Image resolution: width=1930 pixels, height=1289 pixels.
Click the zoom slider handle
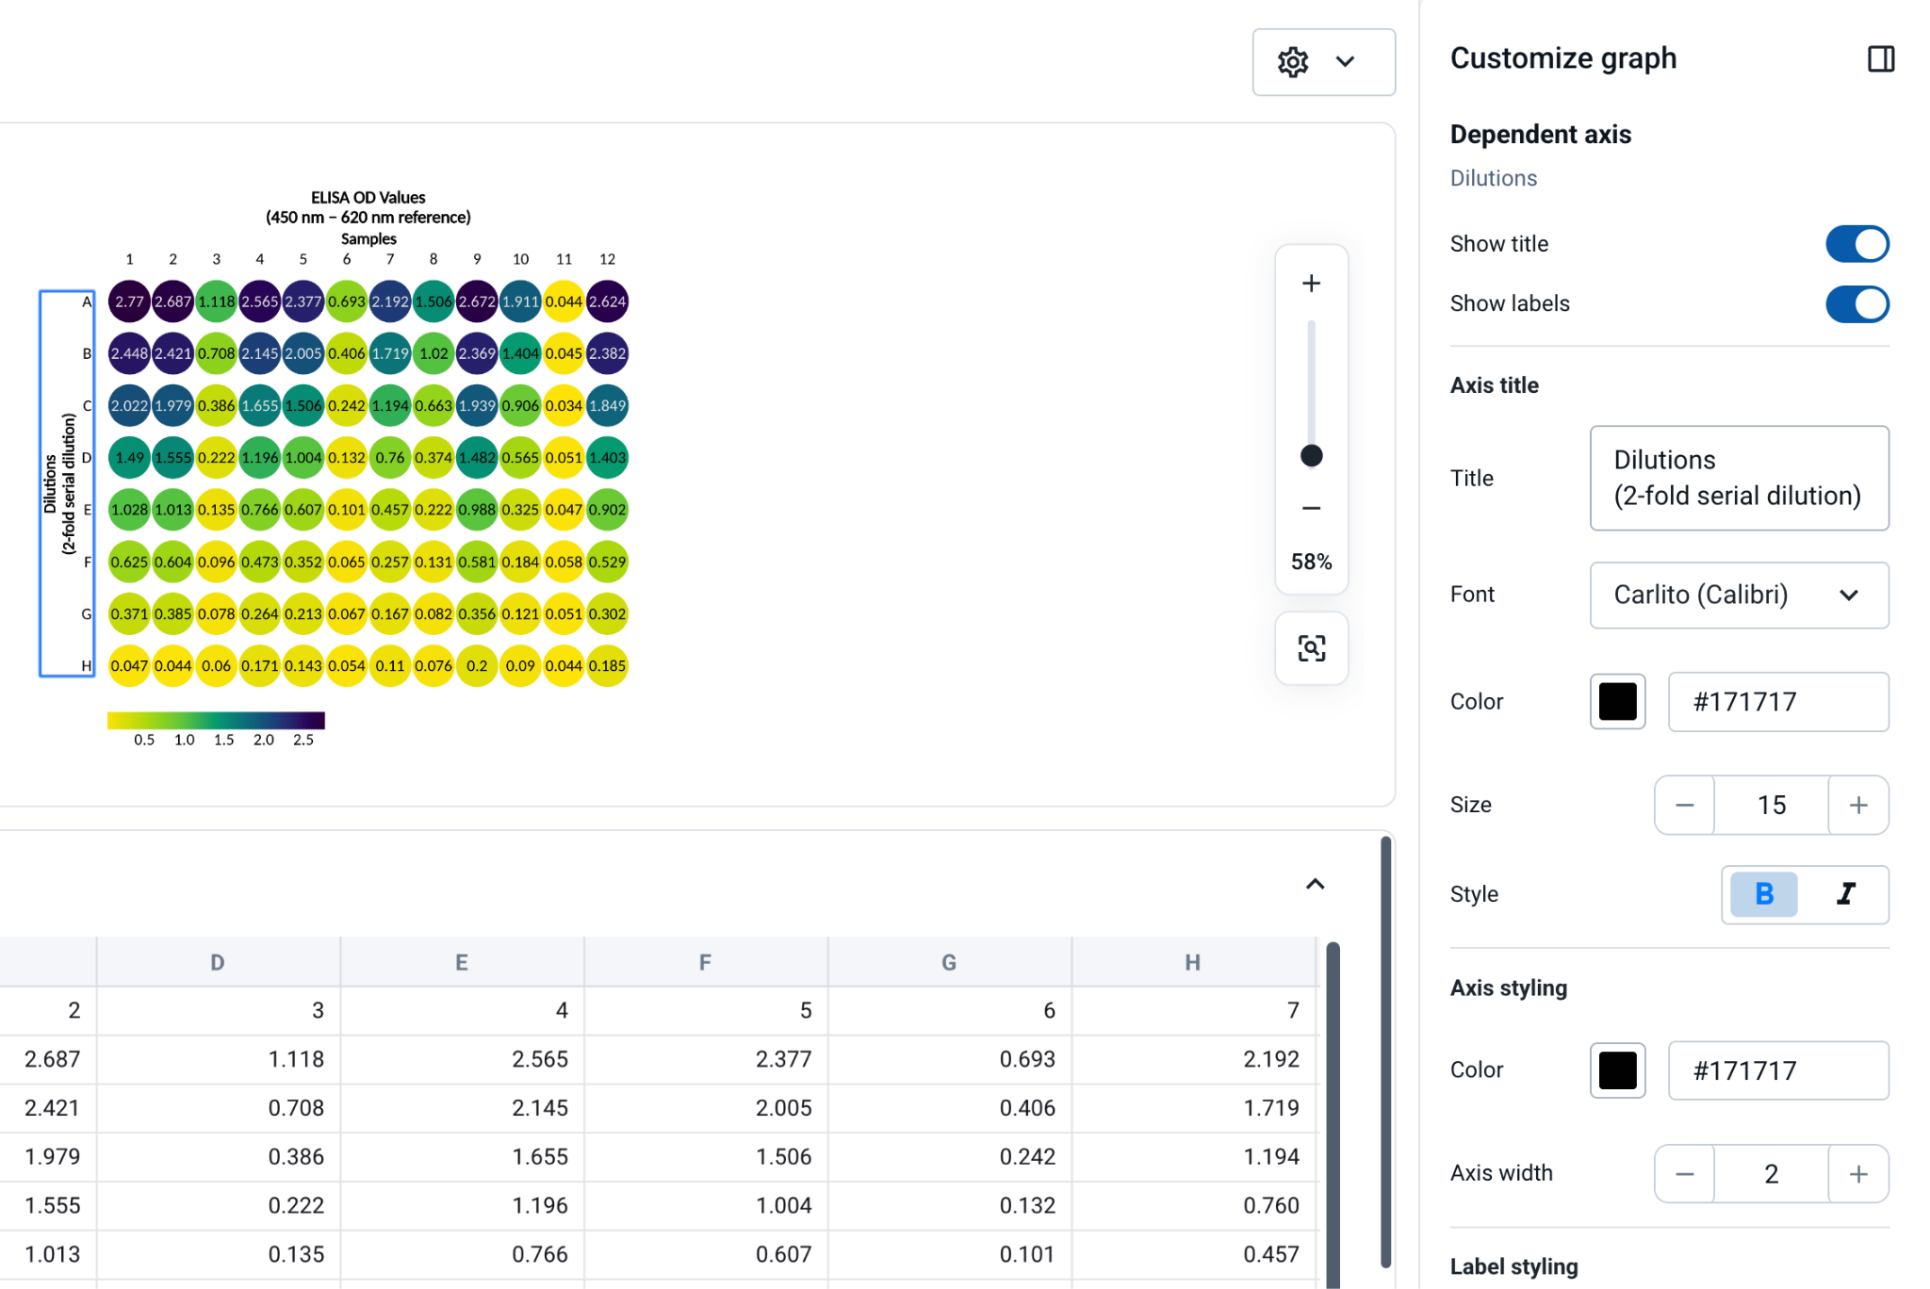(x=1311, y=456)
